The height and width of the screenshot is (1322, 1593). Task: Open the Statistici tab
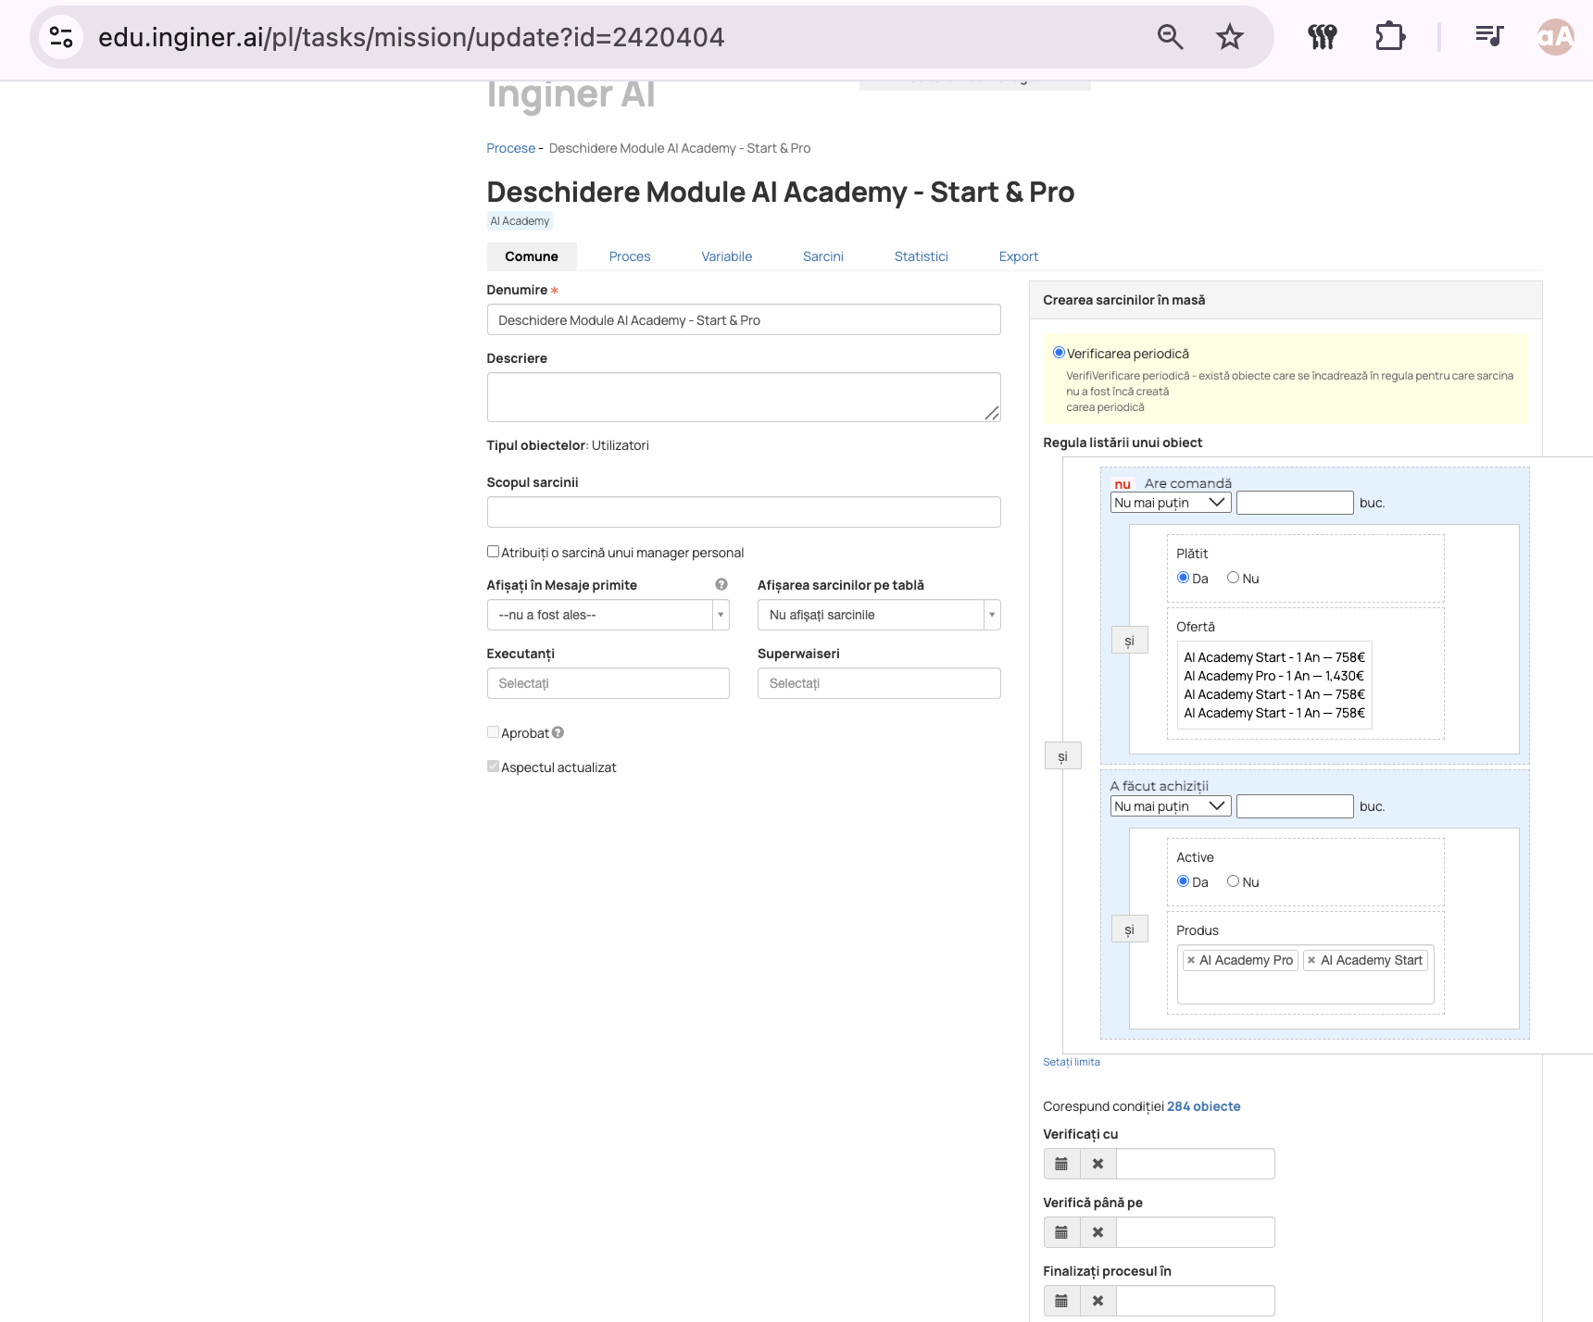click(921, 256)
